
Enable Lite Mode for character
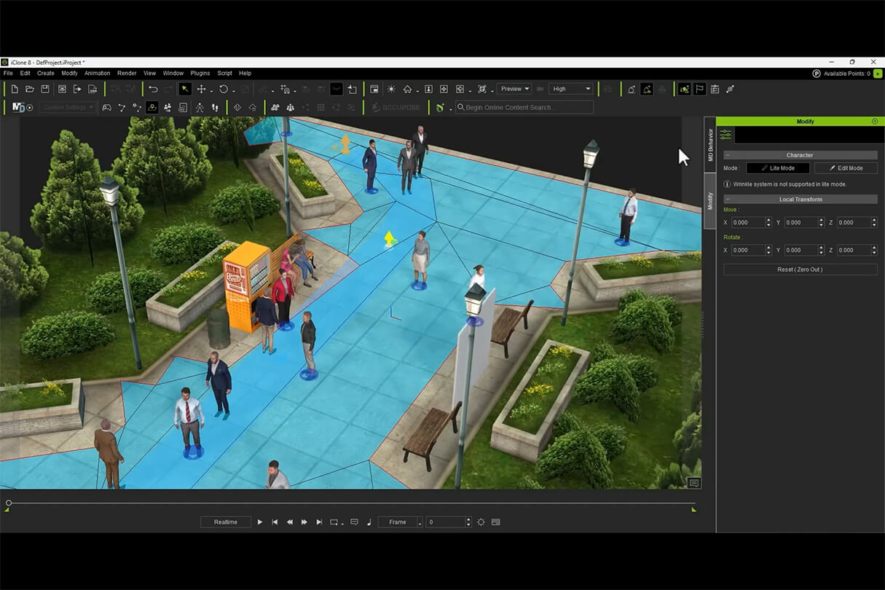(x=777, y=168)
